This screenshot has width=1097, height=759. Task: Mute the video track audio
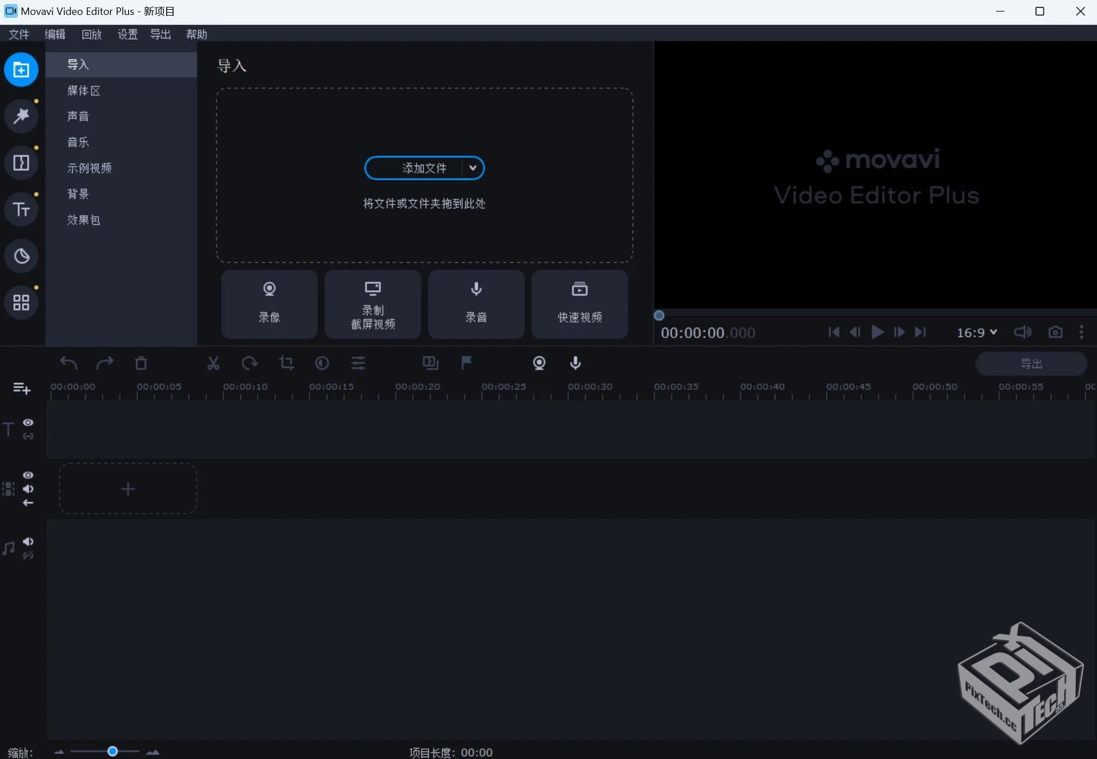[28, 489]
